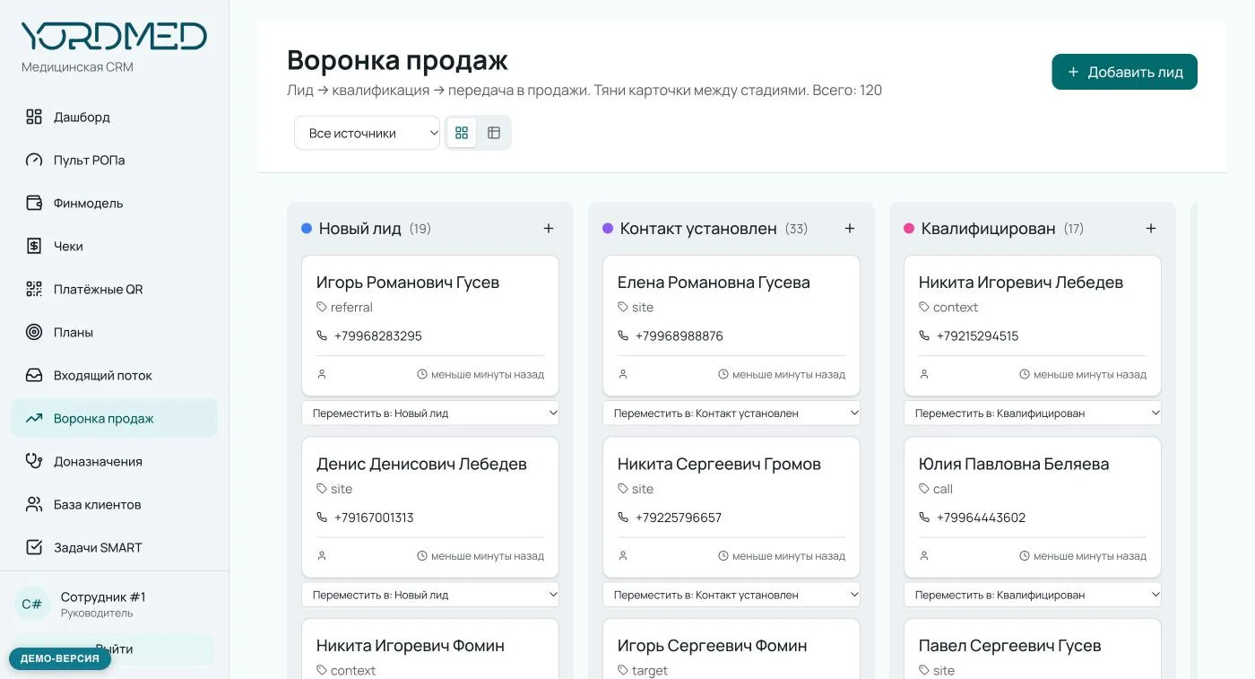Open the Игорь Романович Гусев lead card
The image size is (1255, 679).
point(430,326)
